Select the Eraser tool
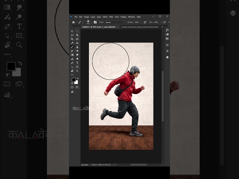239x179 pixels. (x=77, y=51)
